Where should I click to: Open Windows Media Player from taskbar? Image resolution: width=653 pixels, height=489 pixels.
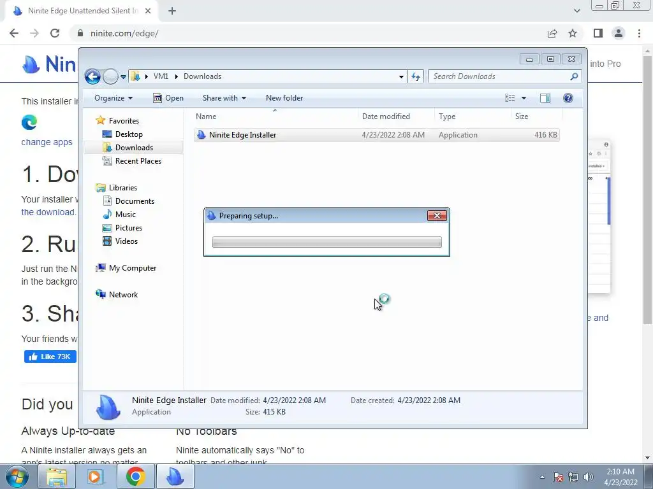pyautogui.click(x=96, y=476)
